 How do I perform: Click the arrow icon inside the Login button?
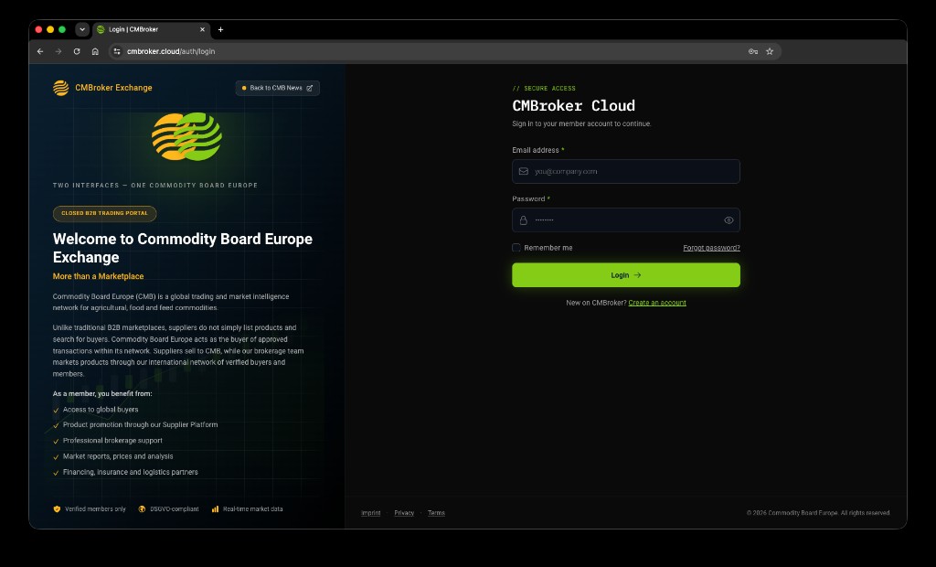pyautogui.click(x=637, y=275)
